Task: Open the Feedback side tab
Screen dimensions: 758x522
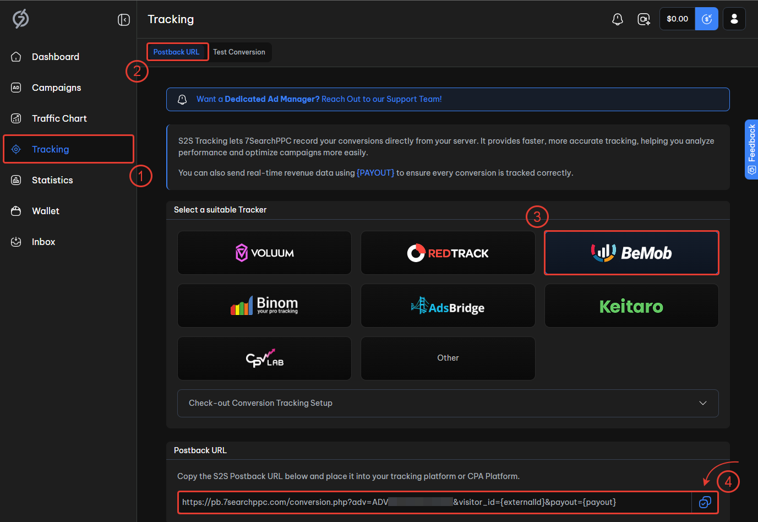Action: pos(751,149)
